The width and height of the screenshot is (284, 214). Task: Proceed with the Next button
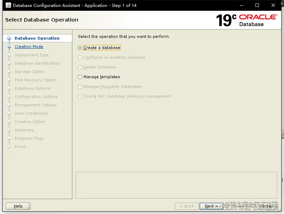point(211,206)
